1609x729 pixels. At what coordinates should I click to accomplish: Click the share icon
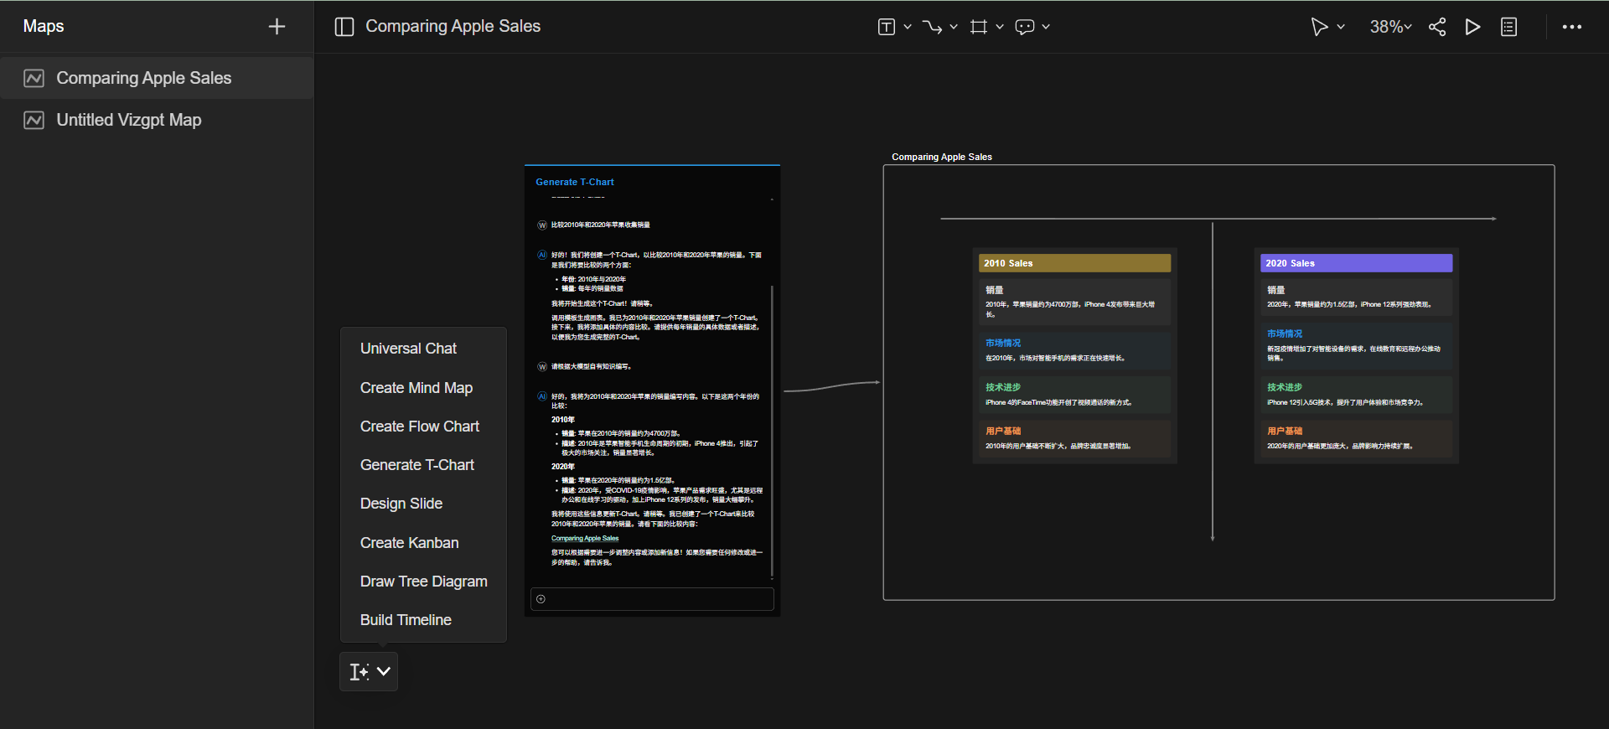click(1437, 27)
